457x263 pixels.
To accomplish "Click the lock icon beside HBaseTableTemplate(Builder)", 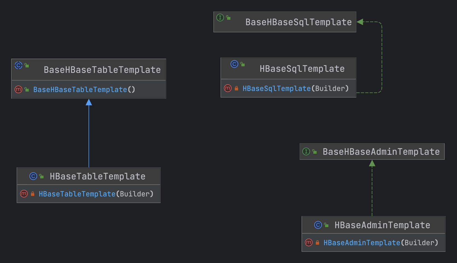I will (33, 194).
